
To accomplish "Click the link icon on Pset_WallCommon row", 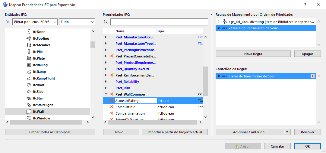I will click(200, 94).
